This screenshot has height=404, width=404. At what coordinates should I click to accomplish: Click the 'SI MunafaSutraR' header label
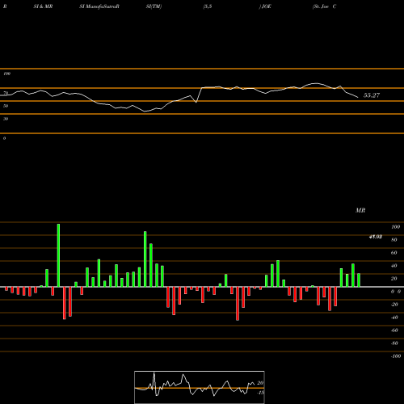99,6
